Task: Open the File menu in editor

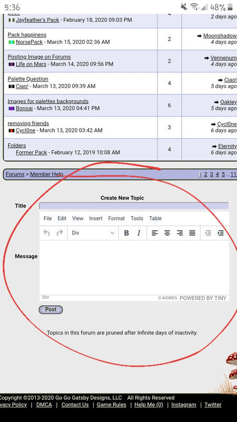Action: [x=47, y=218]
